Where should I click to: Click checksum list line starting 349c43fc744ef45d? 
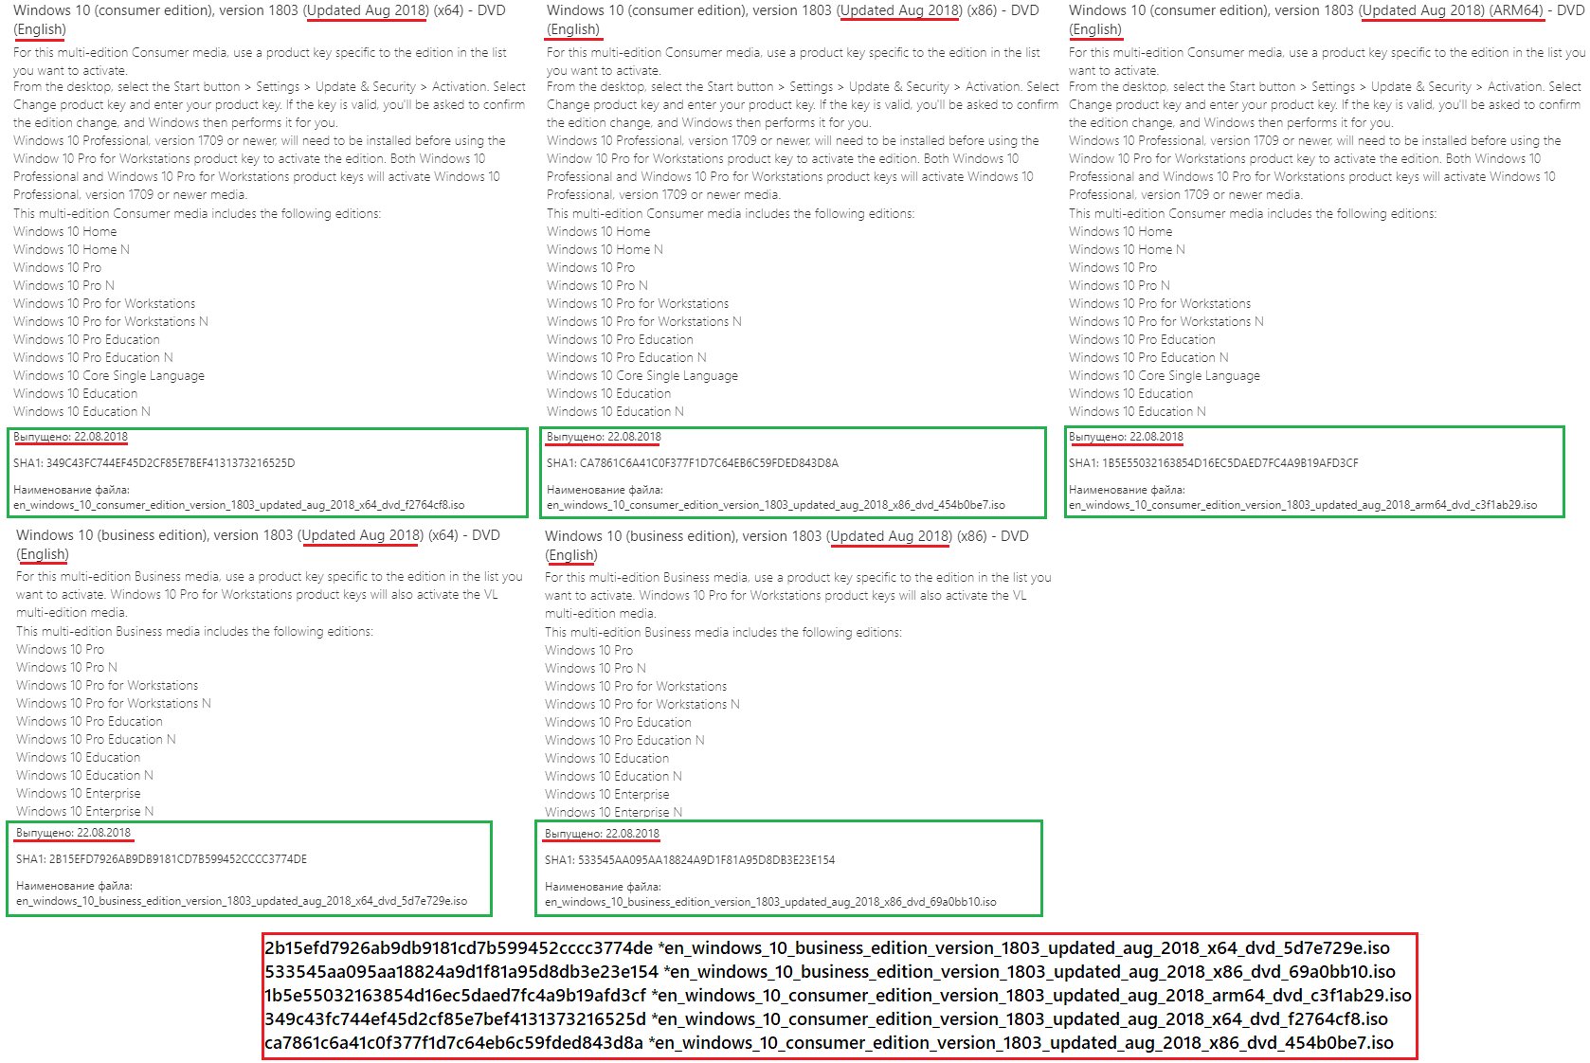click(x=826, y=1019)
